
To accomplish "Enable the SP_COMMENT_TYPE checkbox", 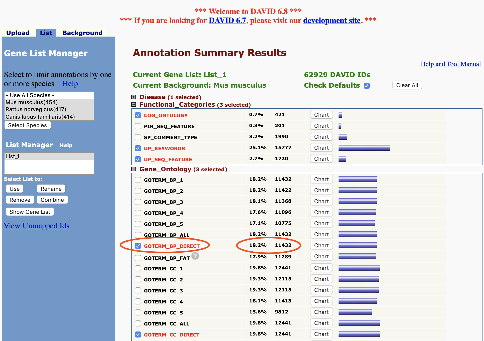I will (x=138, y=137).
